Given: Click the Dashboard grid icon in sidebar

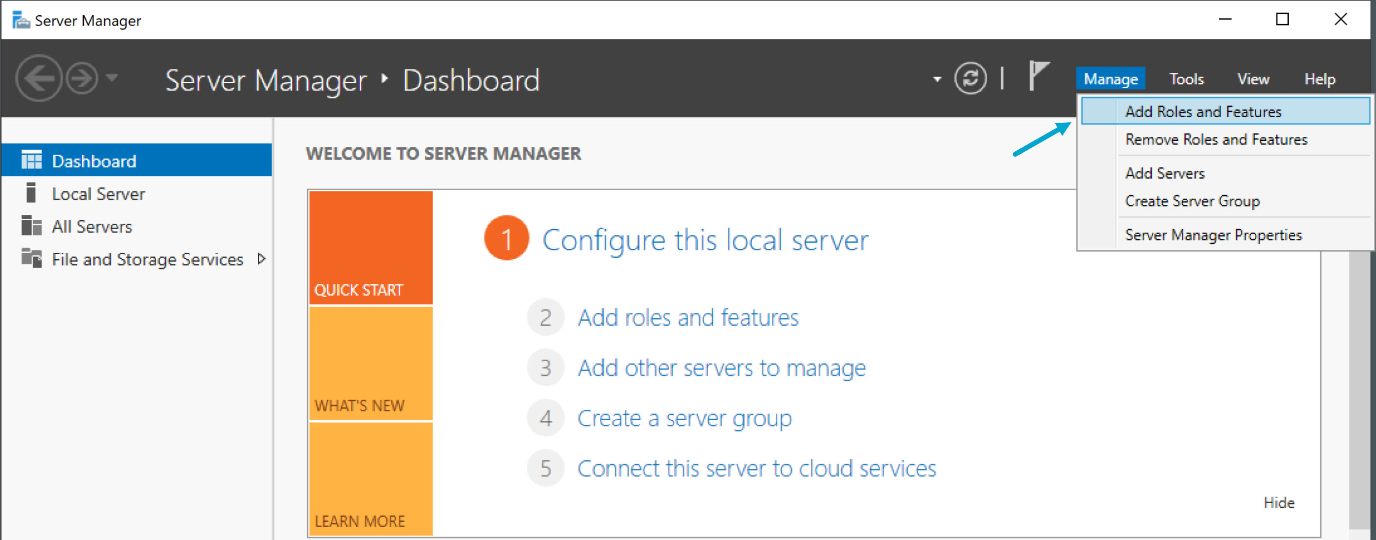Looking at the screenshot, I should [x=32, y=160].
